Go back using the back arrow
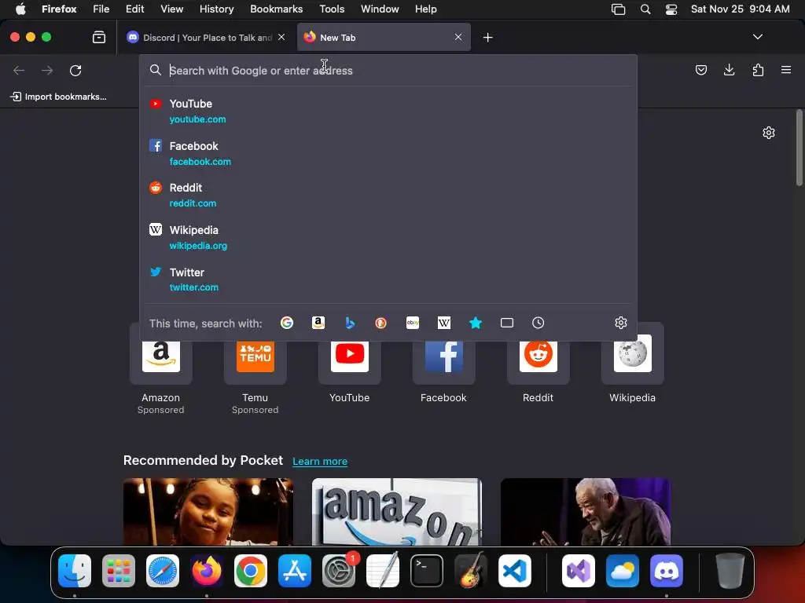This screenshot has width=805, height=603. tap(19, 70)
